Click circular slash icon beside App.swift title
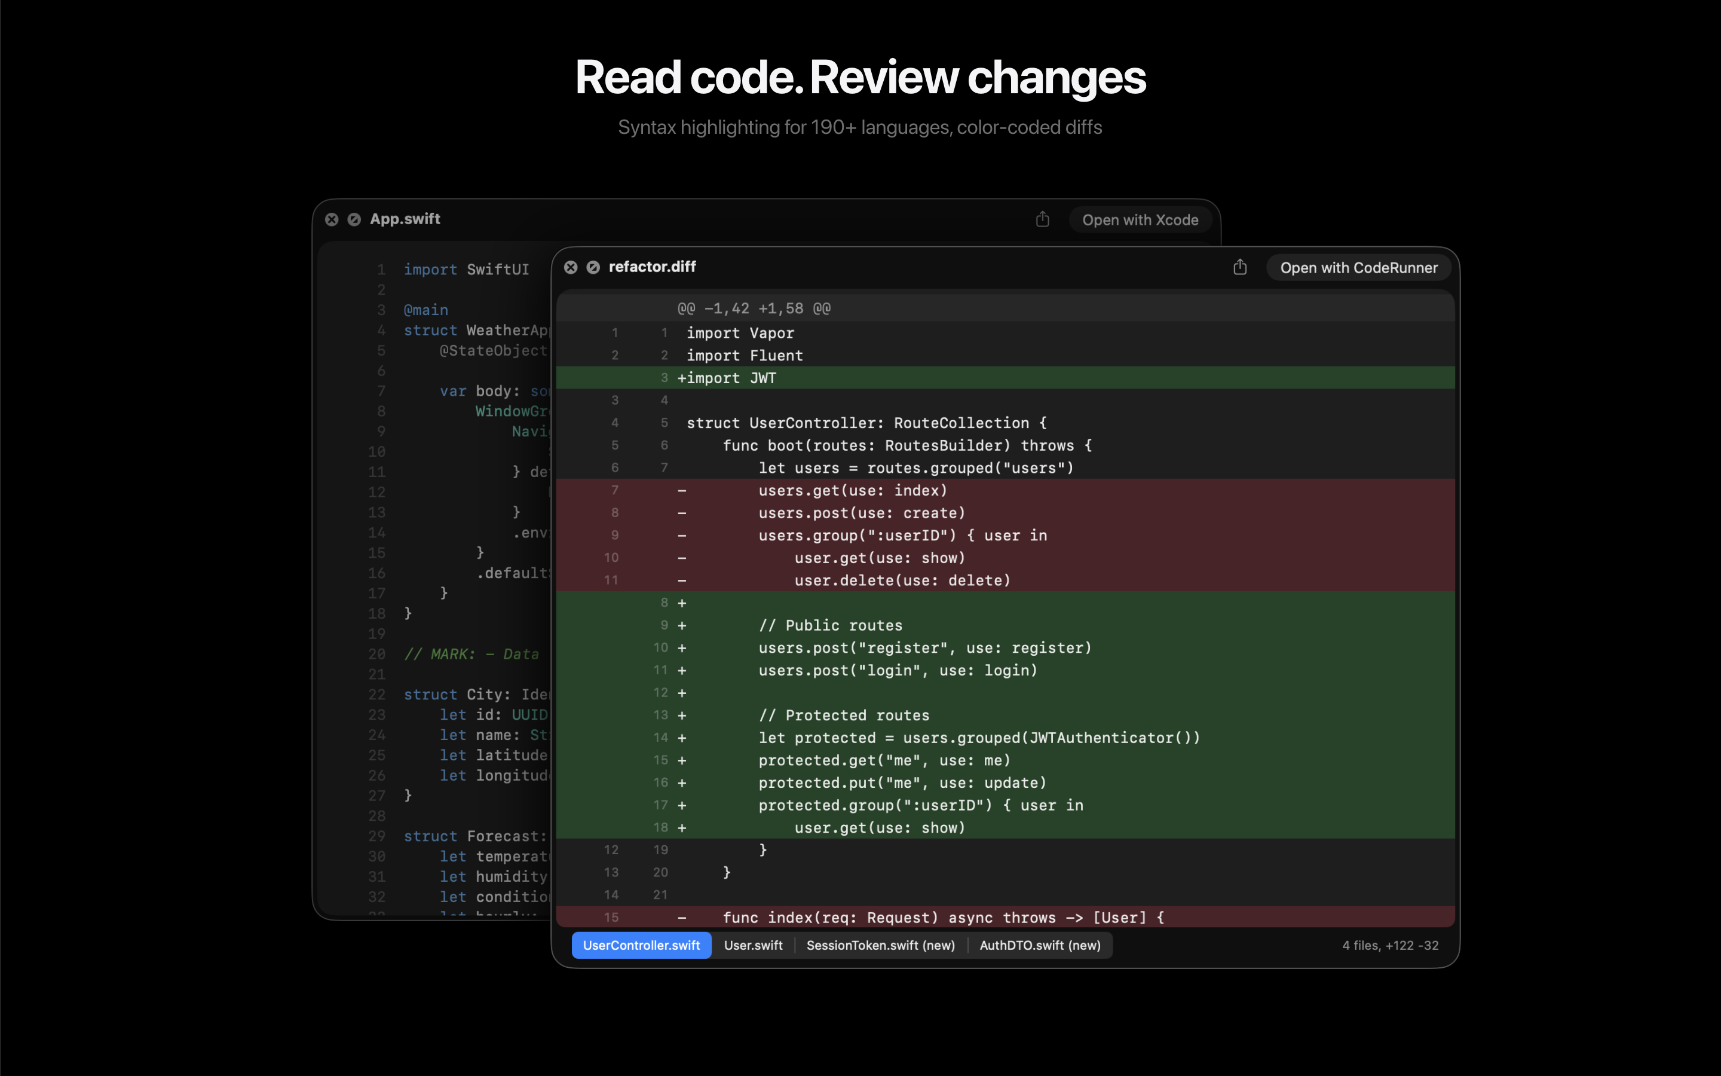Image resolution: width=1721 pixels, height=1076 pixels. point(354,219)
